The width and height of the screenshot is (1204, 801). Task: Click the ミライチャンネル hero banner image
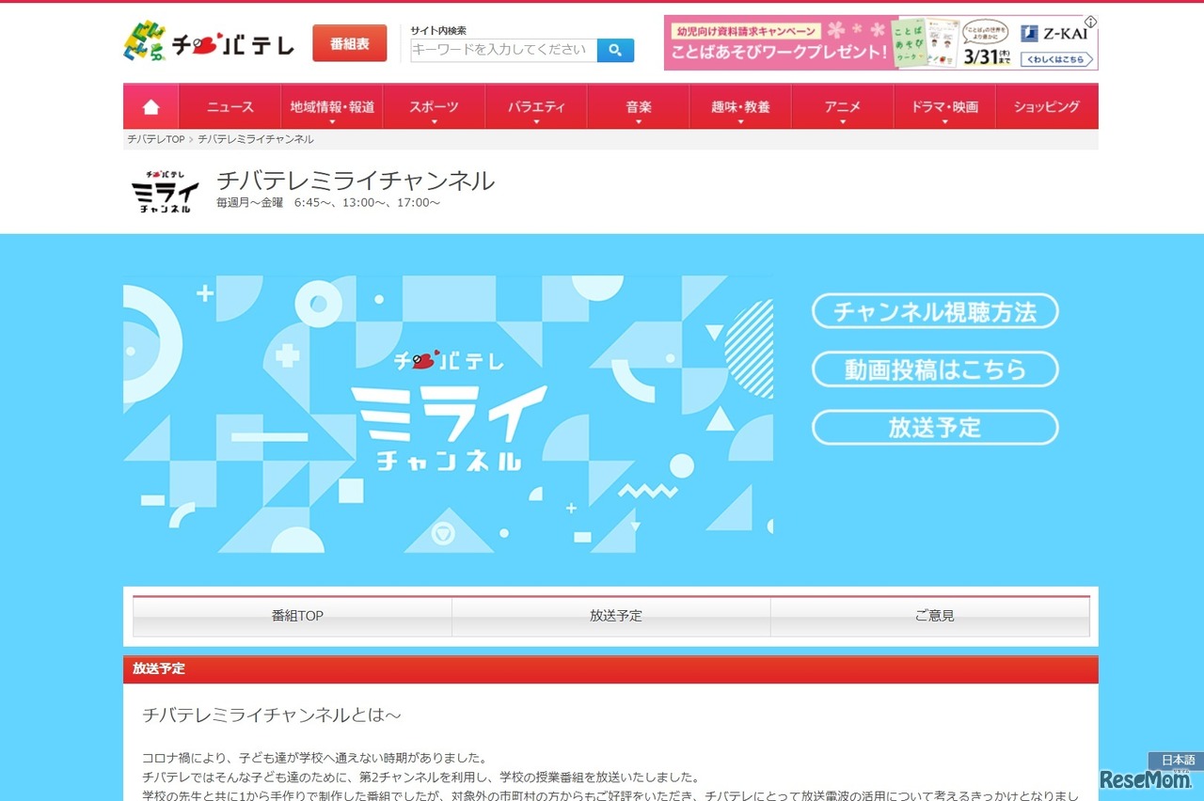448,414
